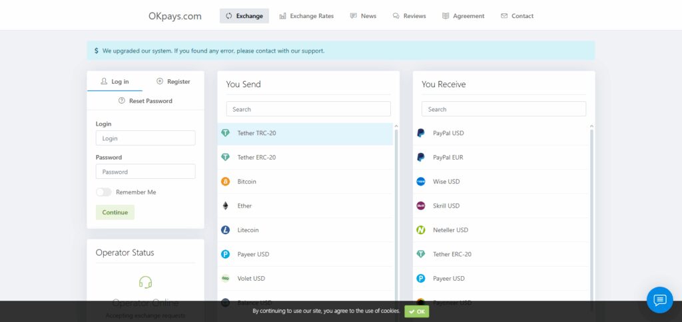Click the PayPal USD logo icon
The width and height of the screenshot is (682, 322).
[421, 133]
